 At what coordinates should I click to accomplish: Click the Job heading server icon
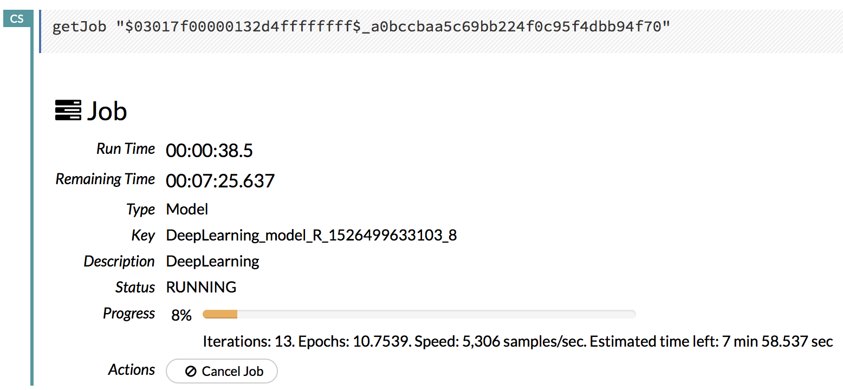click(68, 110)
